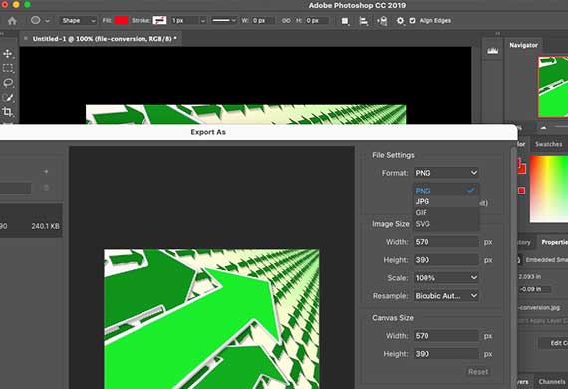Open the path alignment icon

tap(363, 21)
